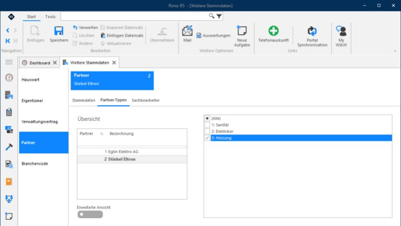
Task: Open Auswertungen reports
Action: click(213, 35)
